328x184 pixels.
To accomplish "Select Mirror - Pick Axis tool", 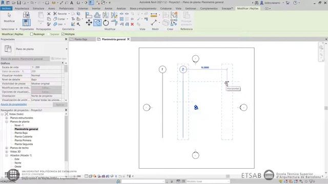I will pos(106,15).
